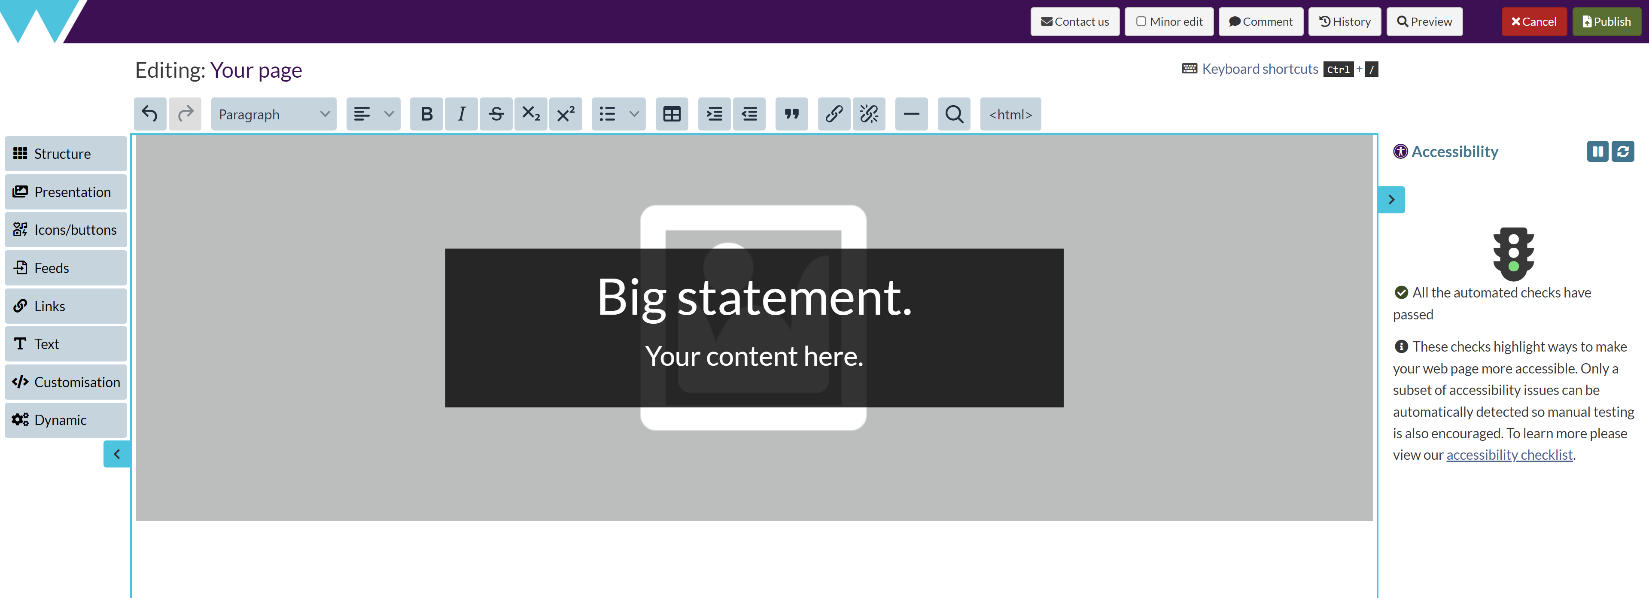Open the accessibility checklist link

[1509, 455]
